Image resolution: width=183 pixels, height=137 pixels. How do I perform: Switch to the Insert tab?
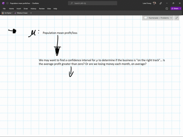(19, 9)
